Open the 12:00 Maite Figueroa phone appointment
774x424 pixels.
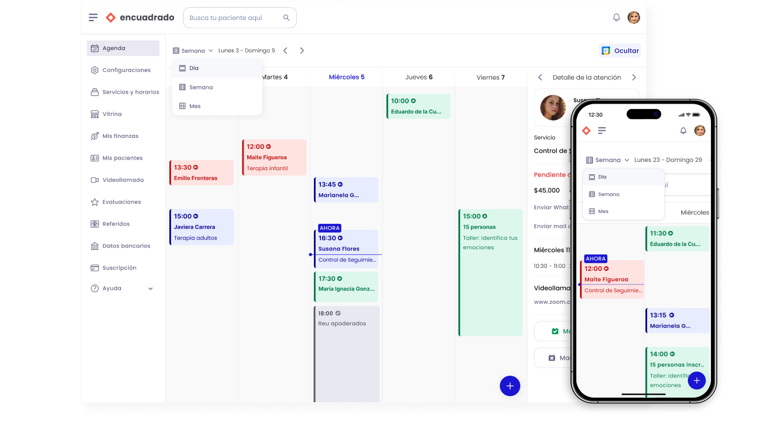612,279
